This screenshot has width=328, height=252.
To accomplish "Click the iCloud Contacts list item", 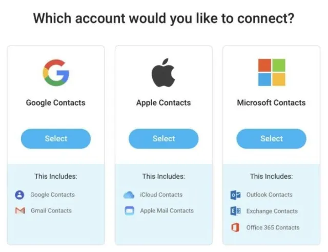I will pos(161,195).
